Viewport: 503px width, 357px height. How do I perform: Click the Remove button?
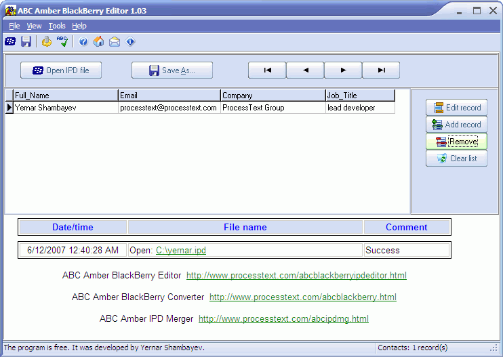coord(456,142)
